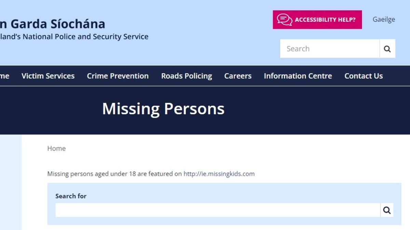
Task: Click the National Police and Security Service tagline
Action: click(74, 36)
